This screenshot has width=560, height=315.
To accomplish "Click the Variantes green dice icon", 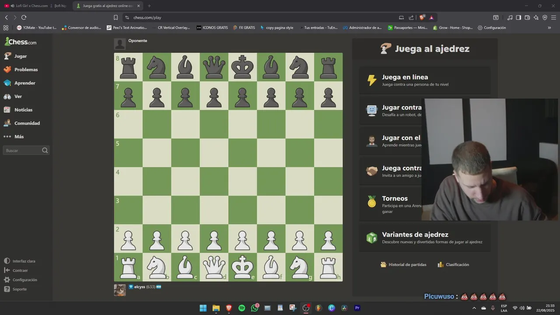I will pyautogui.click(x=371, y=238).
